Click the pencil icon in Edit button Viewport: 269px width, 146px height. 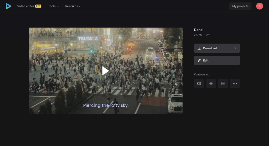tap(199, 60)
